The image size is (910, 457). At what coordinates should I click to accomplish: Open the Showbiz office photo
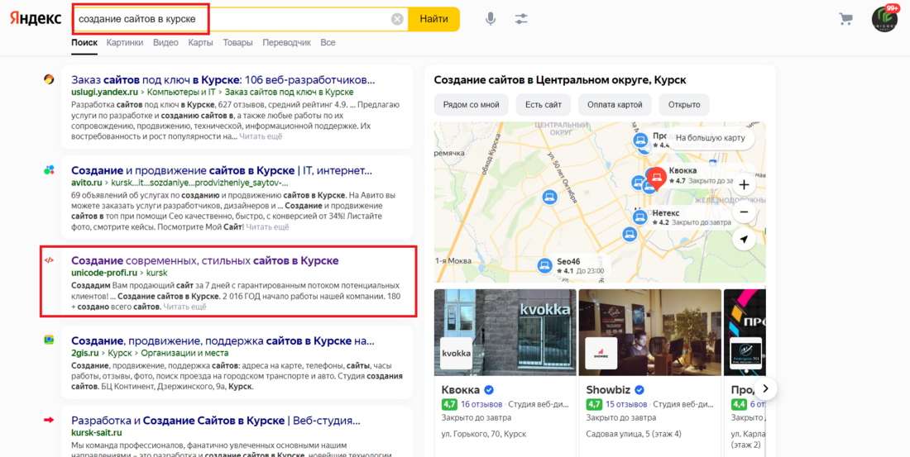coord(650,332)
